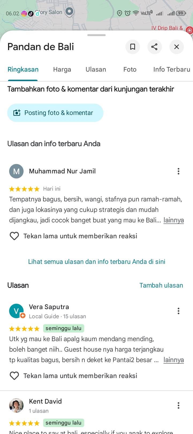Save Pandan de Bali with bookmark icon
The height and width of the screenshot is (434, 193).
click(x=133, y=47)
